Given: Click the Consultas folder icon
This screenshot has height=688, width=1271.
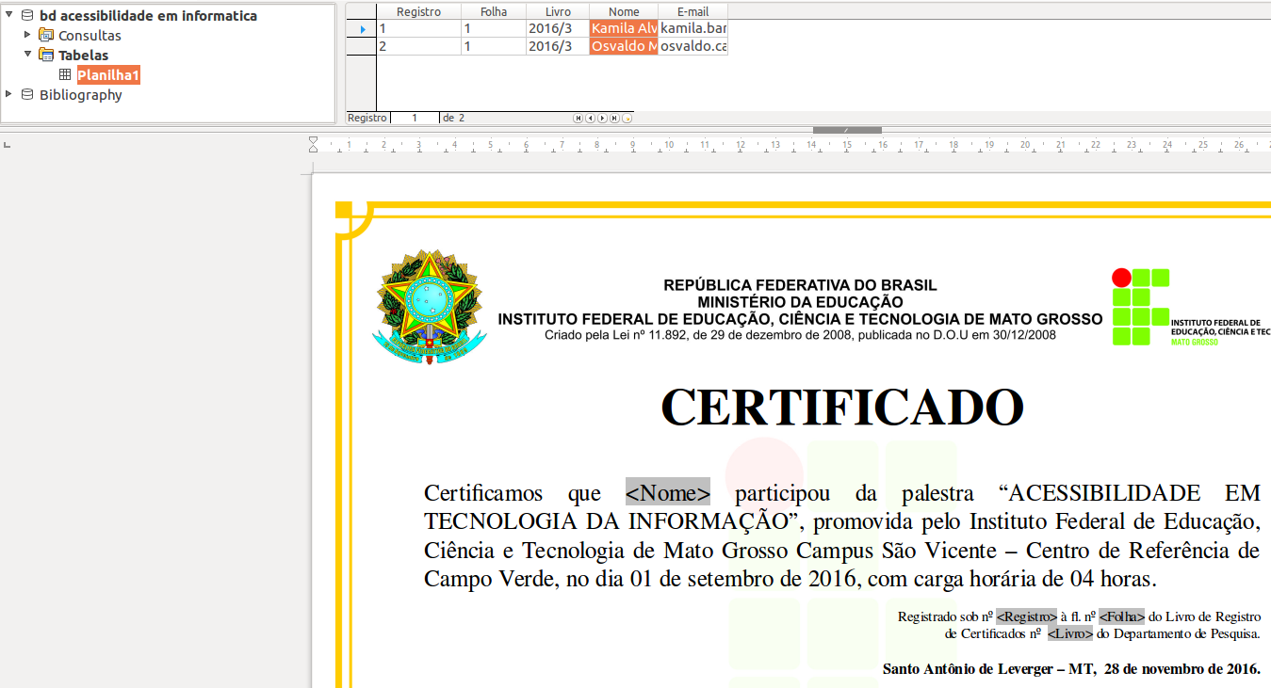Looking at the screenshot, I should (46, 35).
